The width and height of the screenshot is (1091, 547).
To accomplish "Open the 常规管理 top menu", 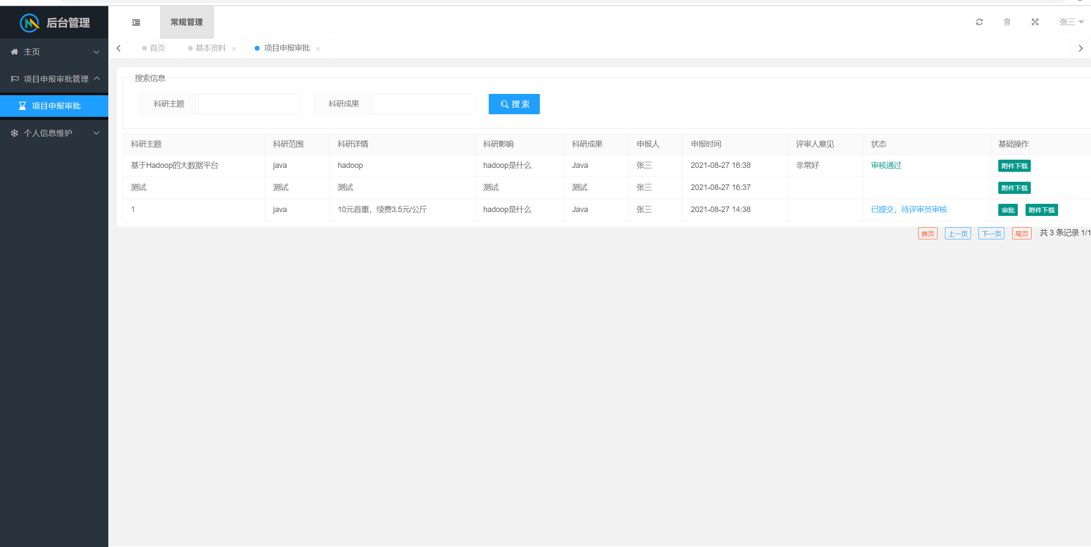I will pyautogui.click(x=187, y=22).
